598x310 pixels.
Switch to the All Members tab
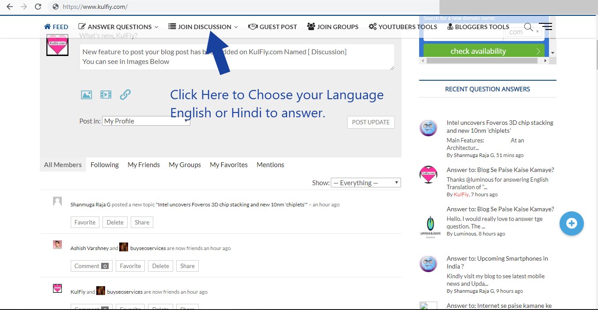pyautogui.click(x=63, y=165)
